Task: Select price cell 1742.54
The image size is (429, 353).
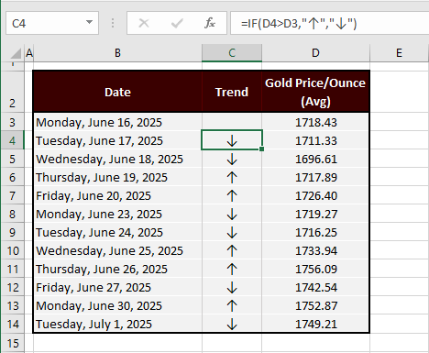Action: click(x=315, y=287)
